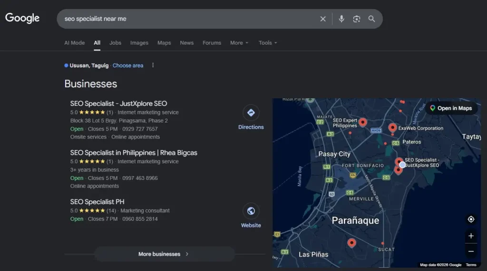Click phone number 0997 463 8966
Viewport: 487px width, 271px height.
click(140, 178)
